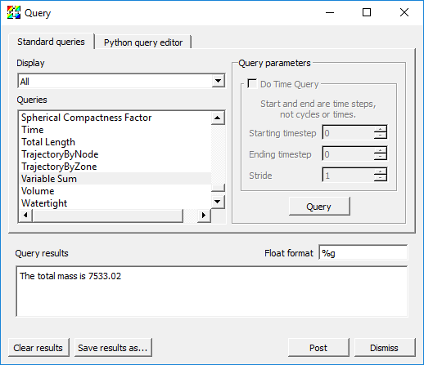This screenshot has width=424, height=365.
Task: Select the Watertight query
Action: click(115, 203)
